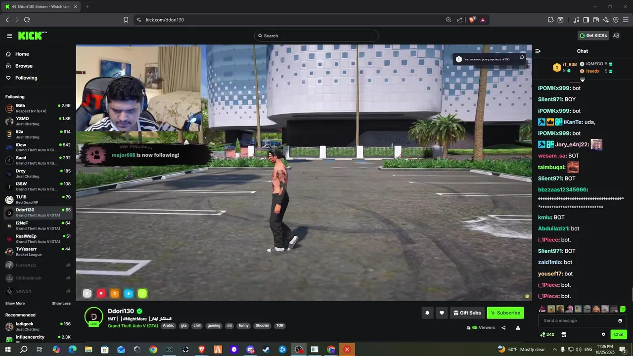Viewport: 633px width, 356px height.
Task: Click the KICK logo
Action: click(x=33, y=36)
